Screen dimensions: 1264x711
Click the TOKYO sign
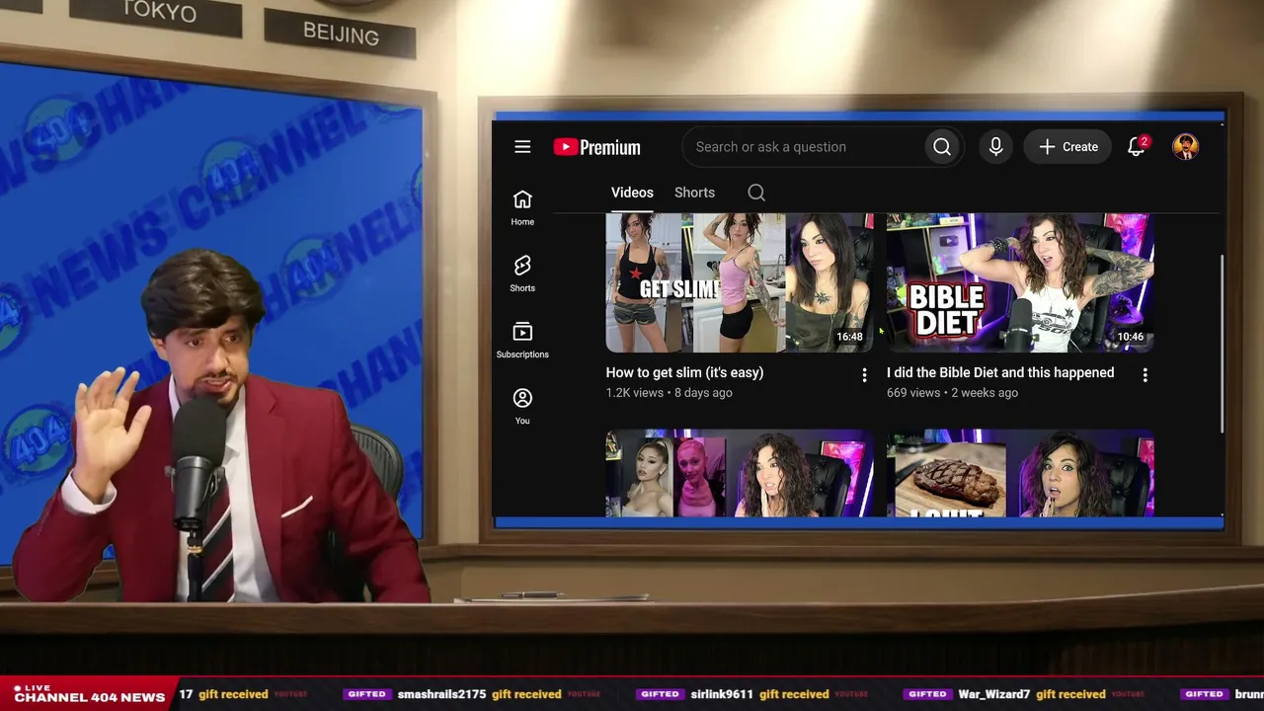(158, 14)
